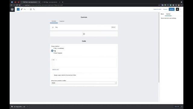Select HTML + Handlebars output method

[x=52, y=48]
